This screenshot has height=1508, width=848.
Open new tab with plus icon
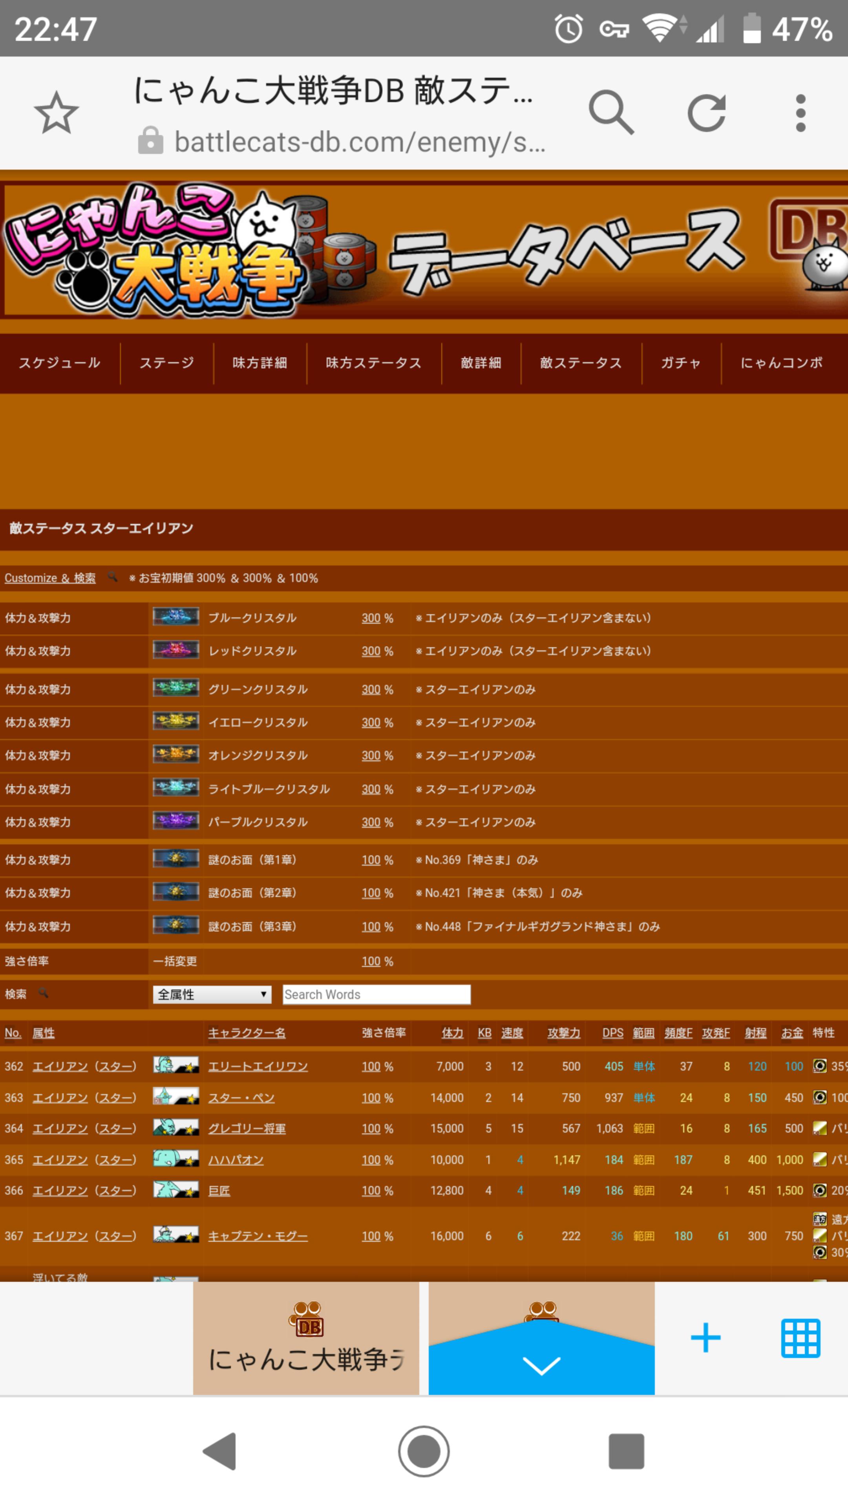(705, 1338)
